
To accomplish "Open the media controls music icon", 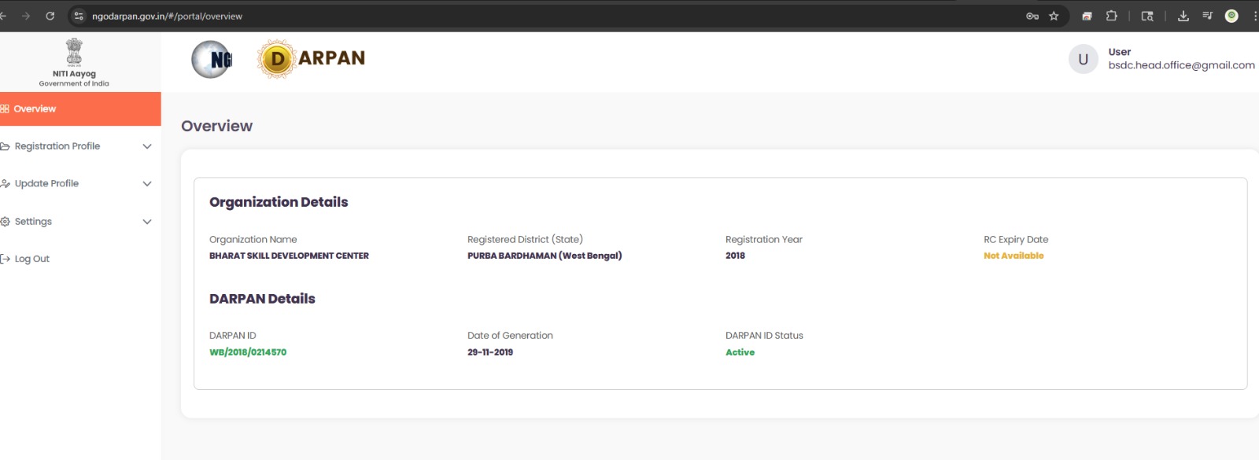I will pyautogui.click(x=1207, y=16).
